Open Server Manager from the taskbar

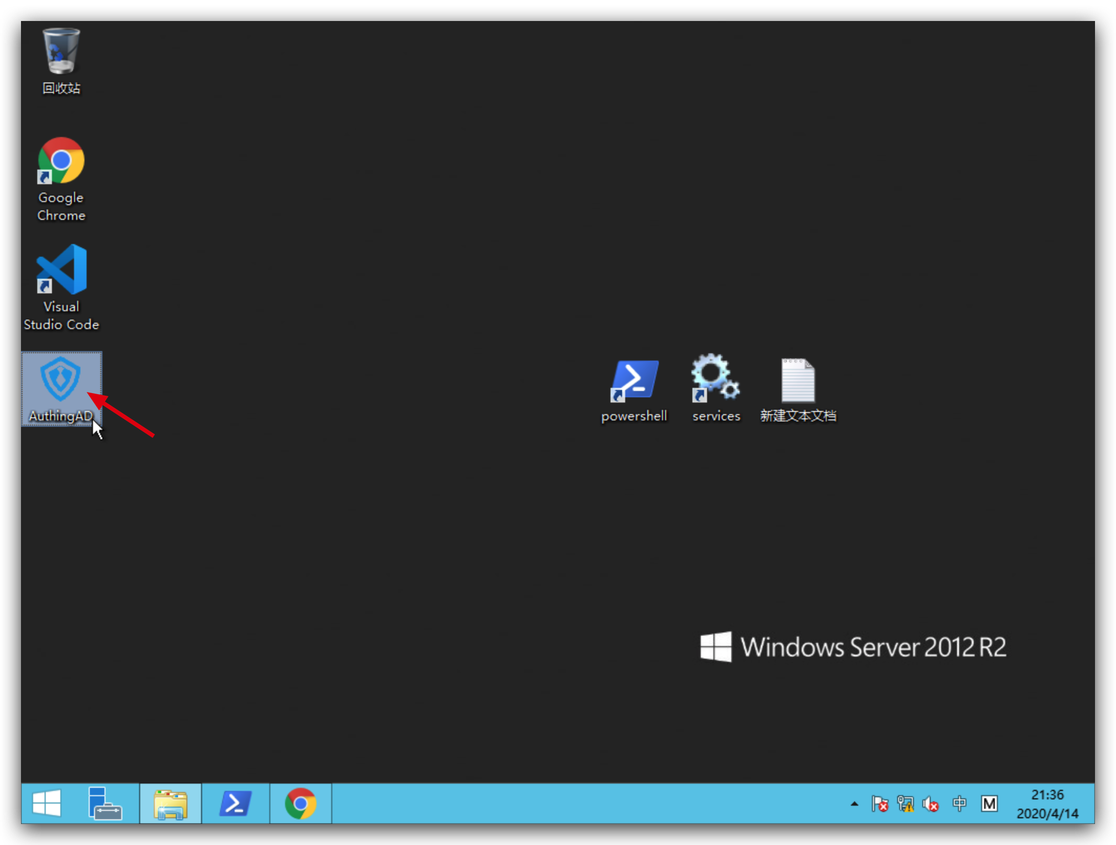[105, 803]
